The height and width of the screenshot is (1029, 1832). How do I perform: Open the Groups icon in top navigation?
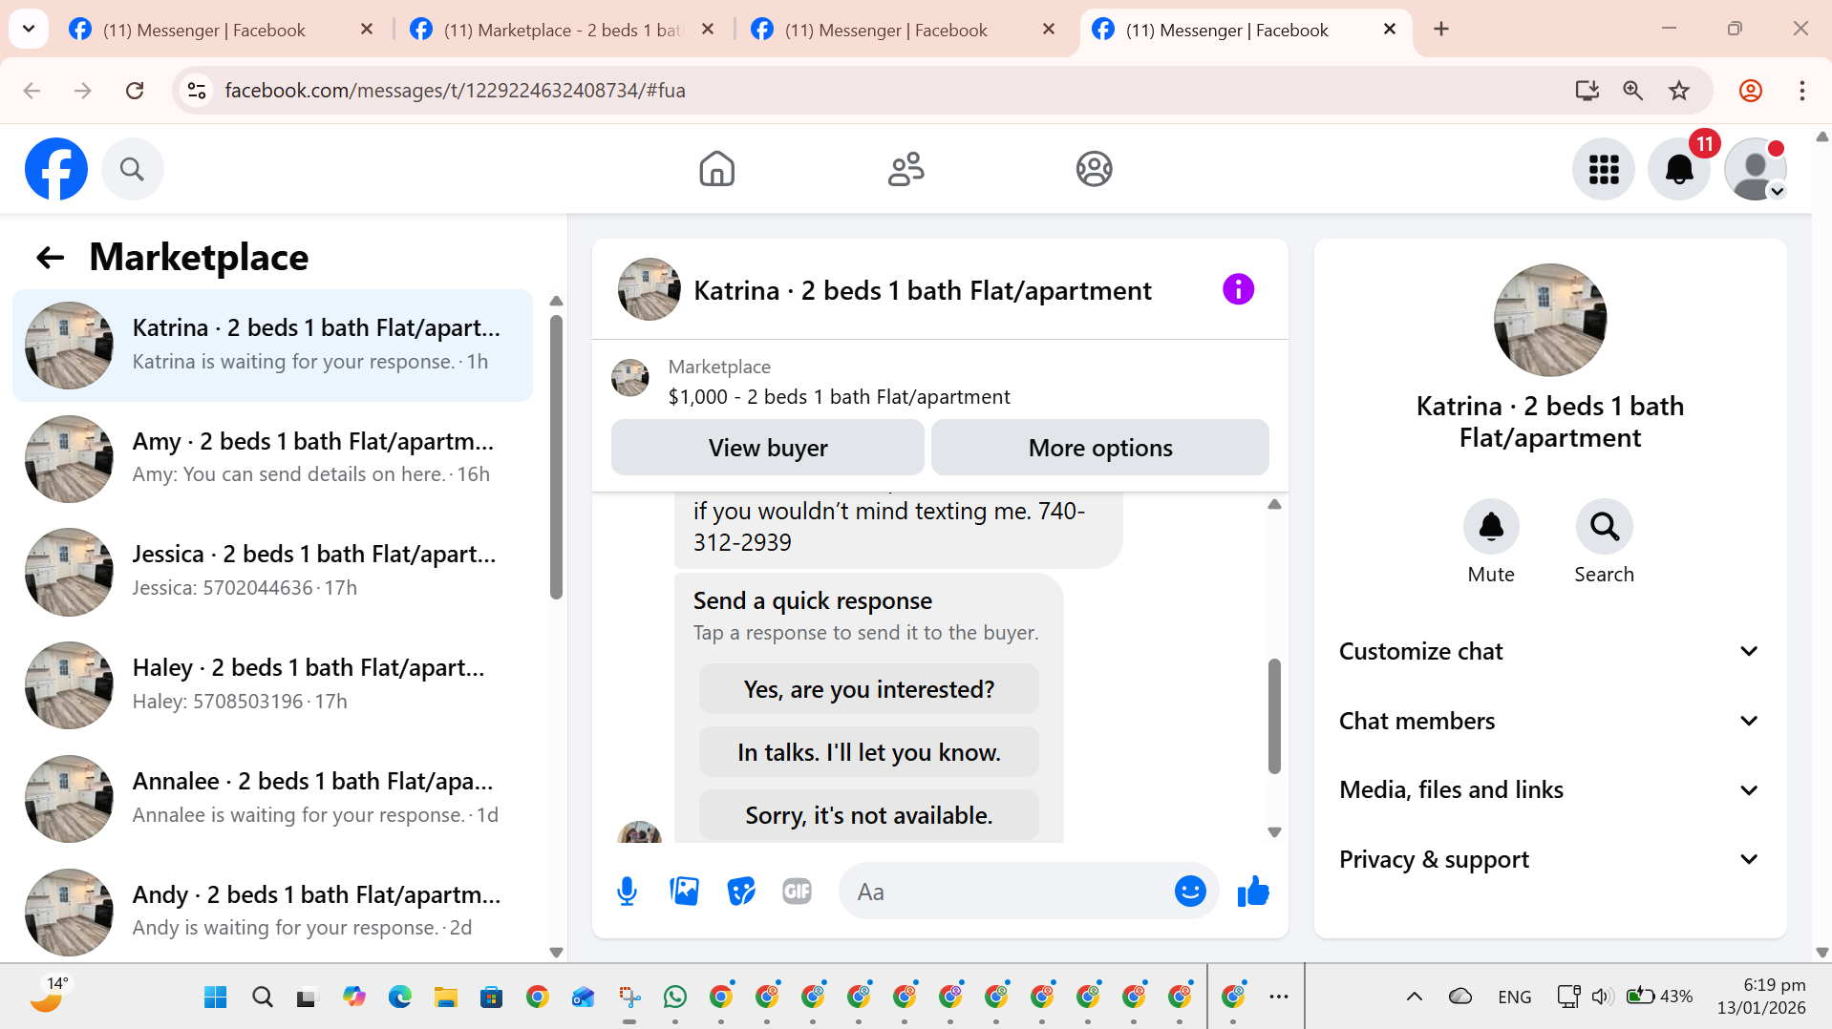click(1094, 169)
